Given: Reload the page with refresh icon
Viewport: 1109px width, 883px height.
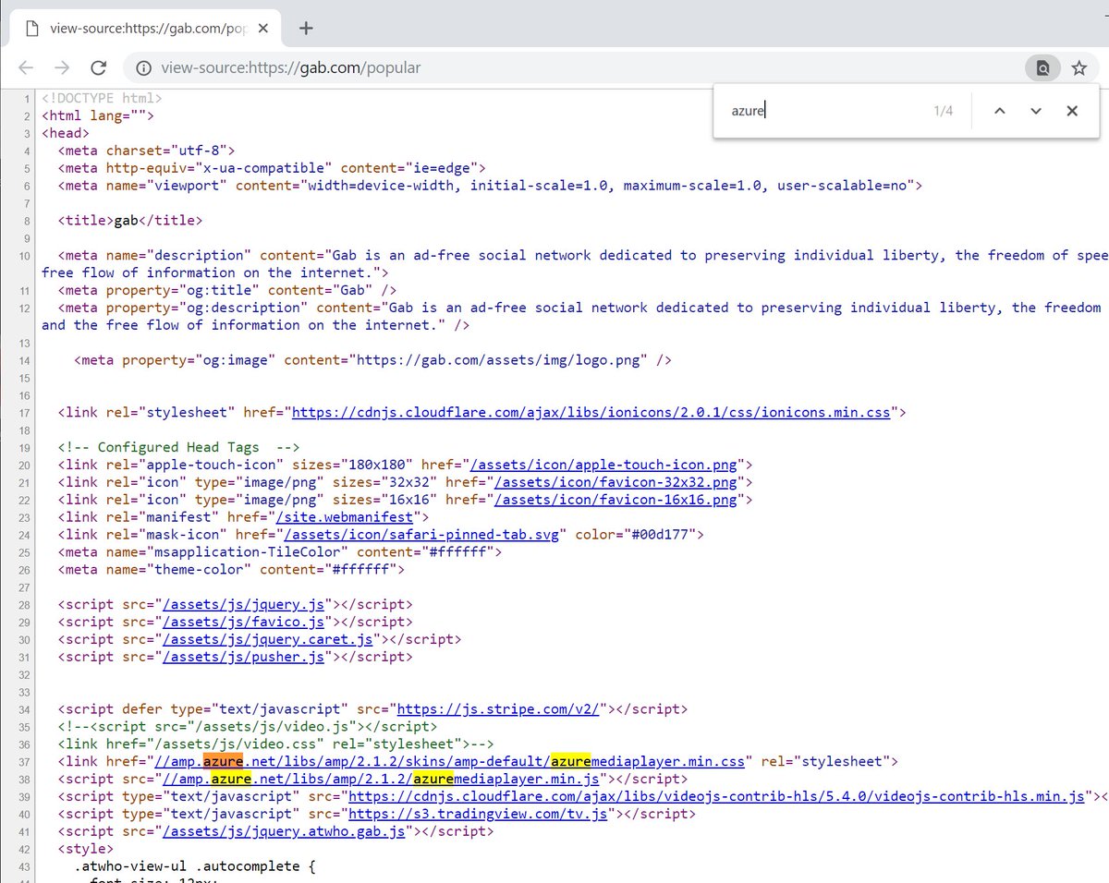Looking at the screenshot, I should [98, 67].
